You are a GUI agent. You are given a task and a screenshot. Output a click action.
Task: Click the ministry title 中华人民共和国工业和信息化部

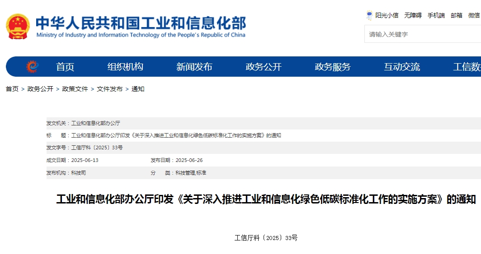[x=141, y=23]
